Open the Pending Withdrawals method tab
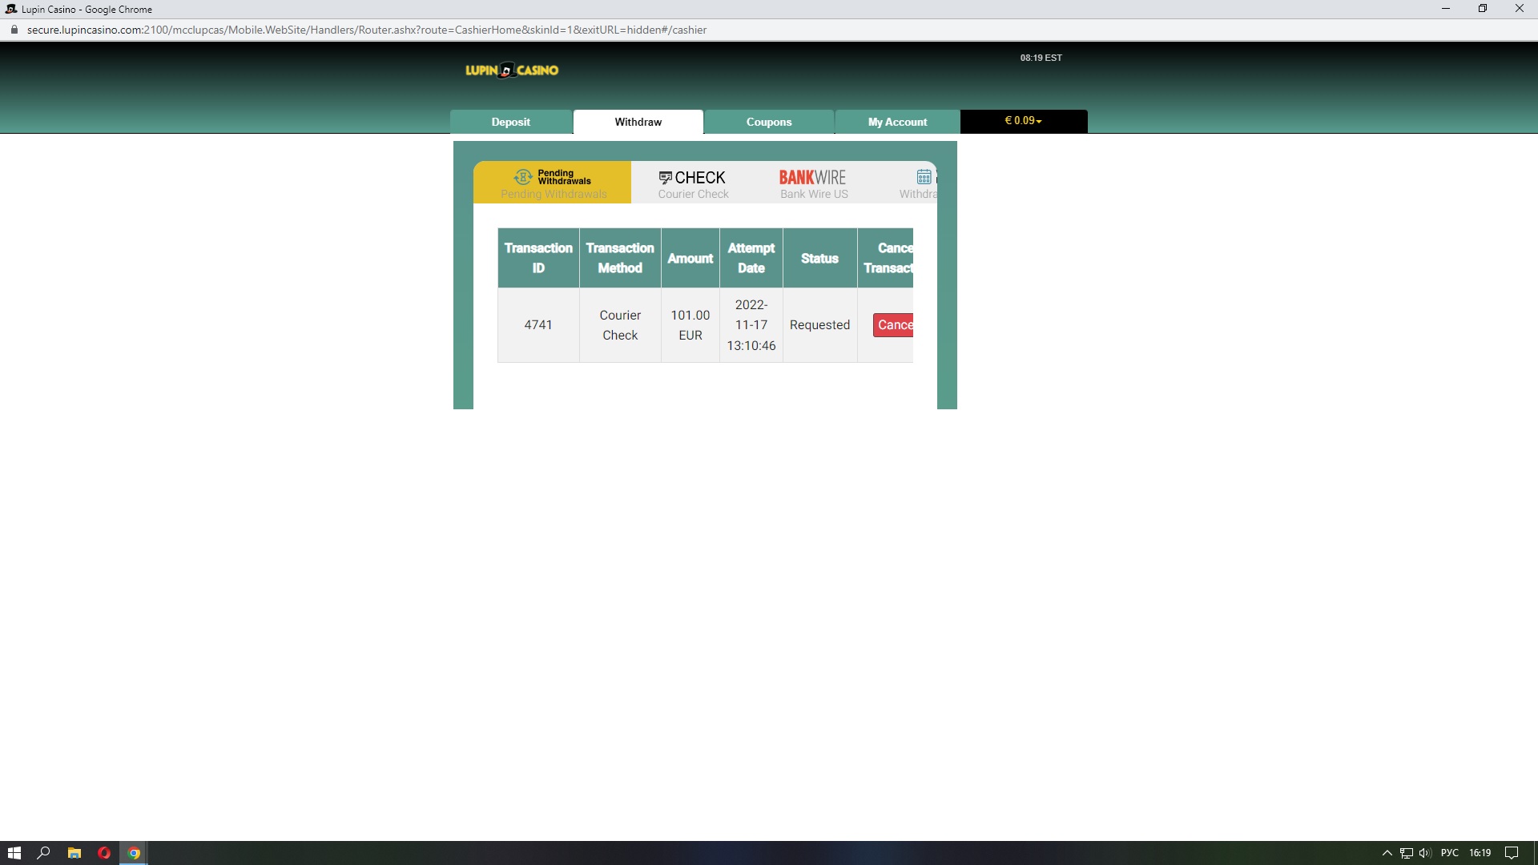The height and width of the screenshot is (865, 1538). 553,183
